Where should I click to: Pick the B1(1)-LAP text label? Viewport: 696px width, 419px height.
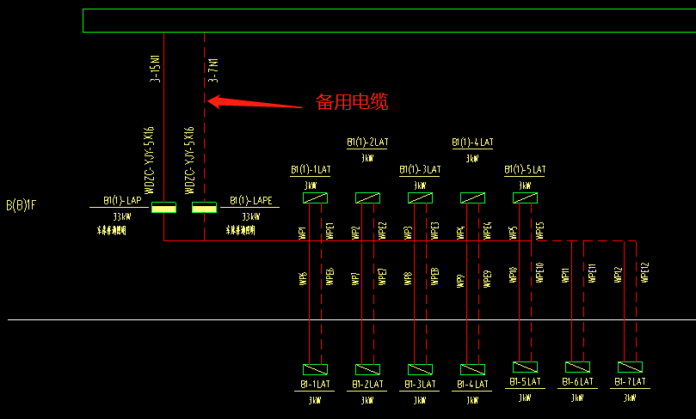122,201
